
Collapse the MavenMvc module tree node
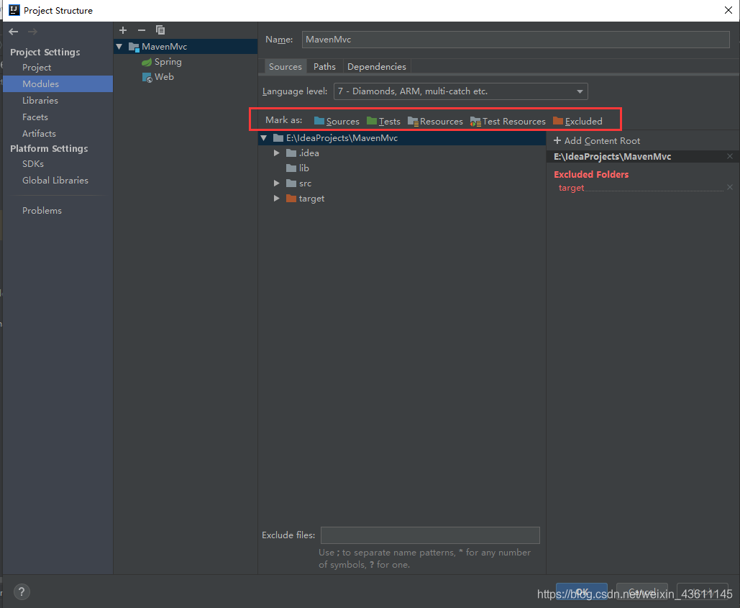119,47
